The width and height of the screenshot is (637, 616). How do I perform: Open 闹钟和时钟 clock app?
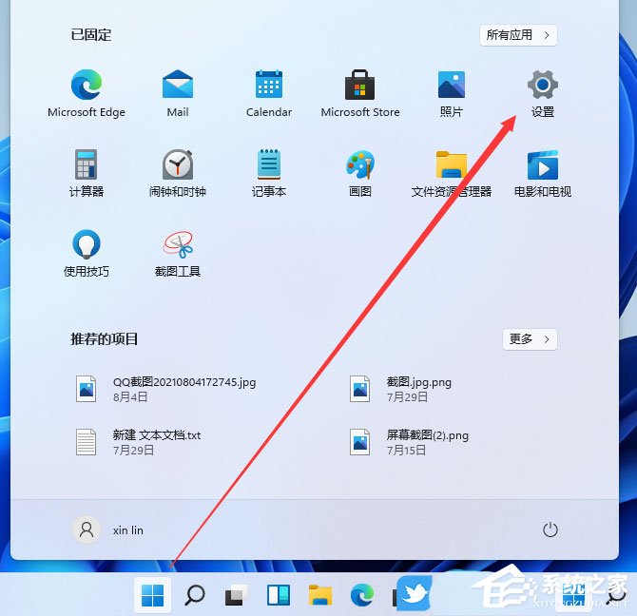point(178,173)
